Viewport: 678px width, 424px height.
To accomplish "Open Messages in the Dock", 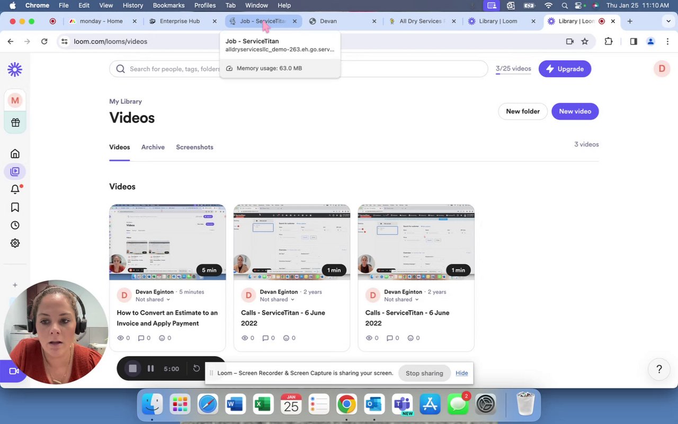I will click(x=458, y=405).
